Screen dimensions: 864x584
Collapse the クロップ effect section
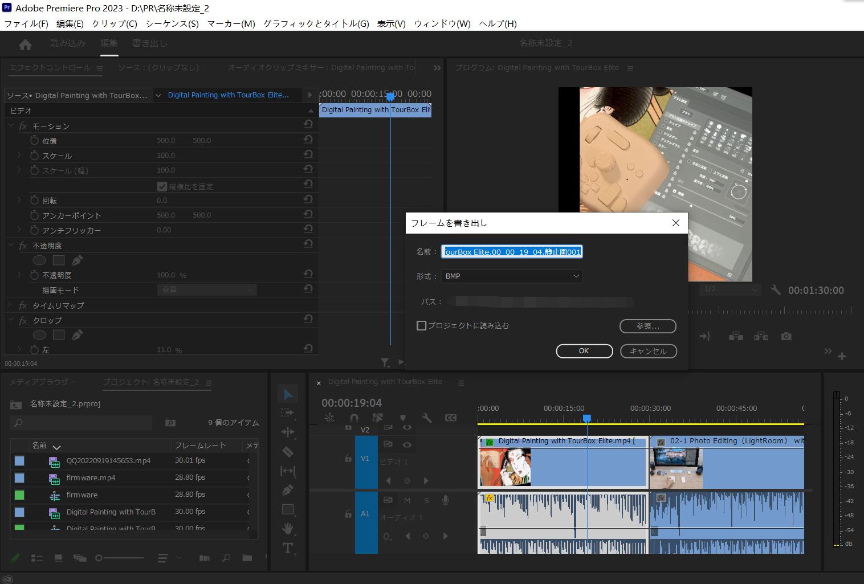coord(10,320)
